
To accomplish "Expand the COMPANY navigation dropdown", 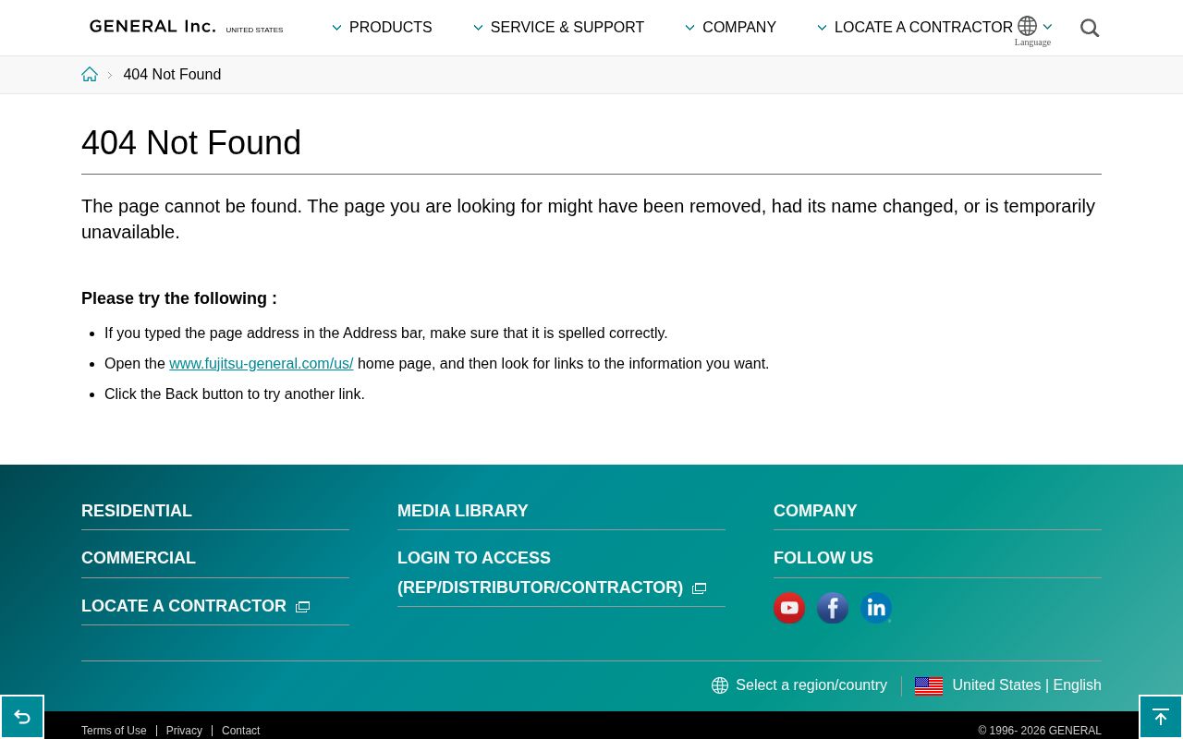I will [730, 28].
